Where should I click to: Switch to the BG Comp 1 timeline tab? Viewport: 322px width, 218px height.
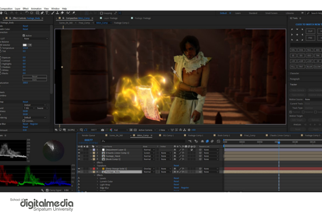pos(168,135)
